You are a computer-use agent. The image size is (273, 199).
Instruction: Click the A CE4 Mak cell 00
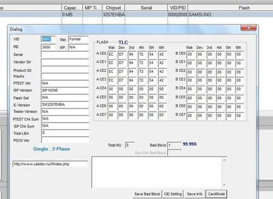pyautogui.click(x=112, y=89)
